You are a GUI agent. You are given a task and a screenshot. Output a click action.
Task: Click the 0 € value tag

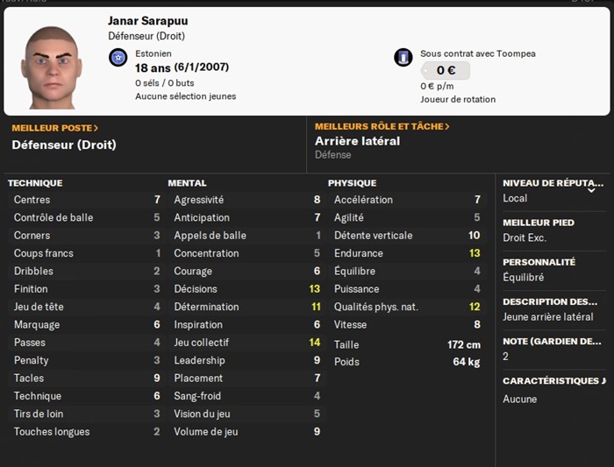click(x=445, y=71)
